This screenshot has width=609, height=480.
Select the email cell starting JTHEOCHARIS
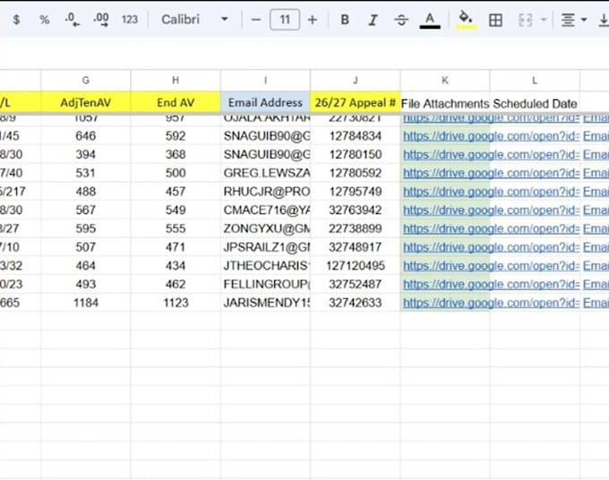pyautogui.click(x=265, y=266)
